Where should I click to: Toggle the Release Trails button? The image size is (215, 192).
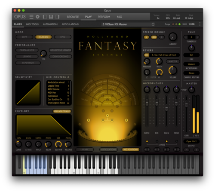click(x=62, y=111)
